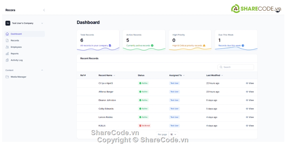
Task: Sort table by Last Modified column
Action: point(215,75)
